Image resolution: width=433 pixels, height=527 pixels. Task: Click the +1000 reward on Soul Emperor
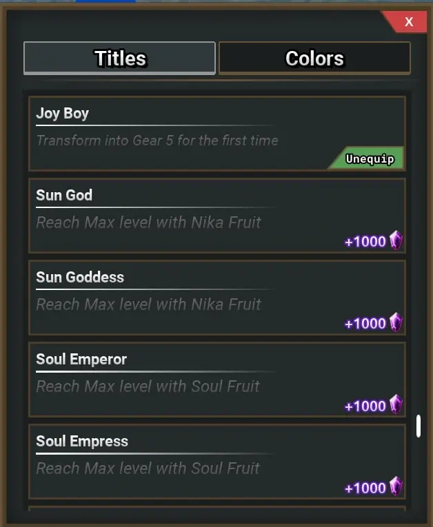click(365, 406)
